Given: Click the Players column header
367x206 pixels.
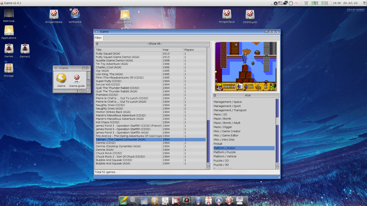Looking at the screenshot, I should [194, 50].
